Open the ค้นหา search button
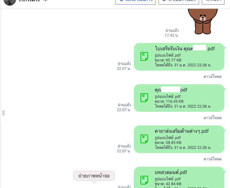This screenshot has width=230, height=188. pos(213,1)
